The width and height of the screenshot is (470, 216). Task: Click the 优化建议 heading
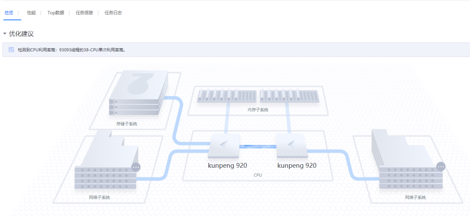(21, 34)
